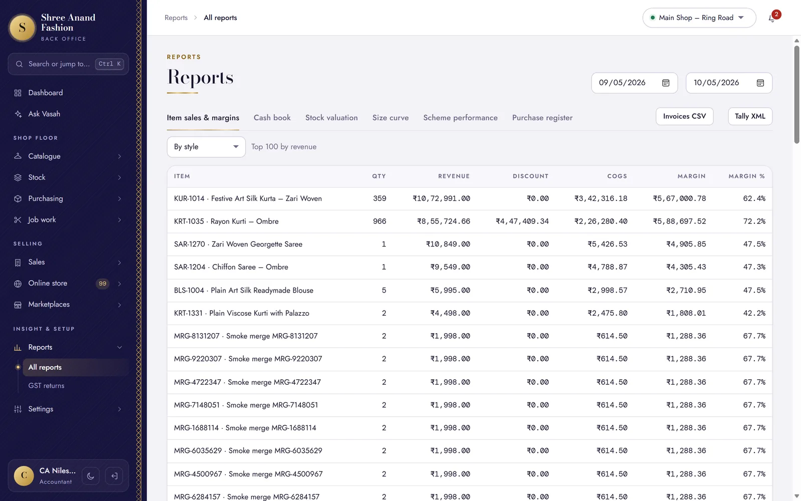Viewport: 801px width, 501px height.
Task: Expand the Catalogue chevron
Action: [x=120, y=156]
